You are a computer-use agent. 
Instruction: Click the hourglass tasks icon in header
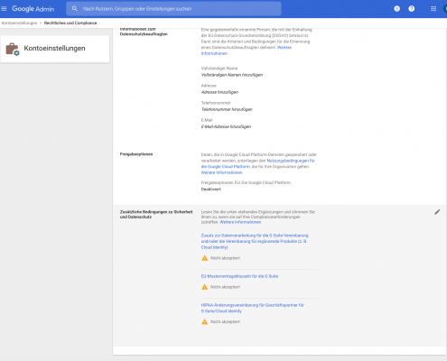397,9
